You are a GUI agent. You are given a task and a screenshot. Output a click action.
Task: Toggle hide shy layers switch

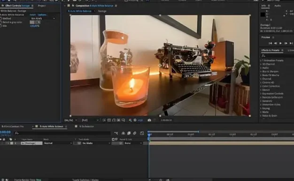point(123,133)
